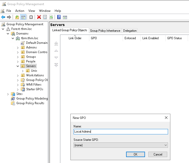The height and width of the screenshot is (163, 189).
Task: Open the blue Help question-mark icon
Action: tap(59, 17)
